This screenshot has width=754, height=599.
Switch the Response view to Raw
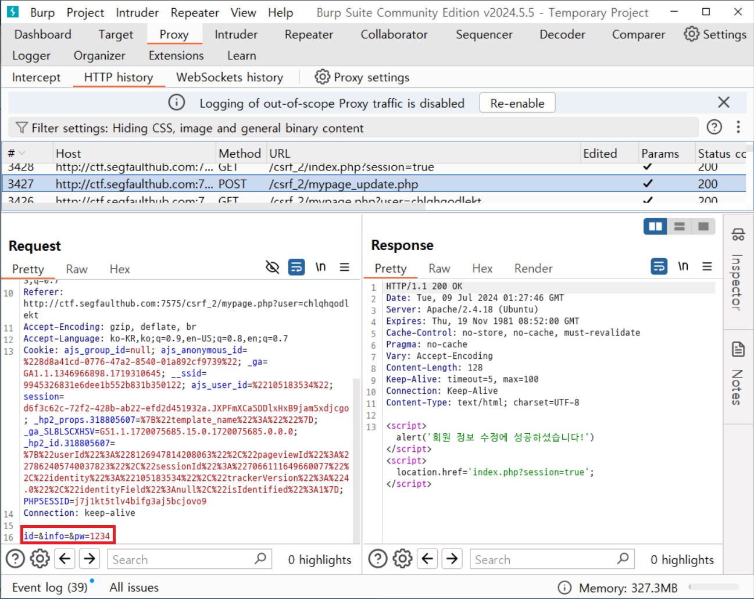(x=439, y=269)
